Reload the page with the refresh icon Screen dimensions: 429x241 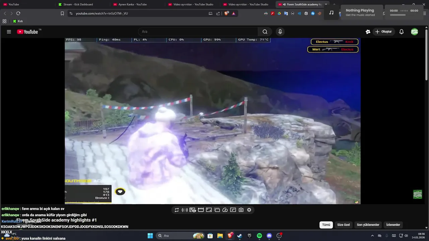[18, 13]
